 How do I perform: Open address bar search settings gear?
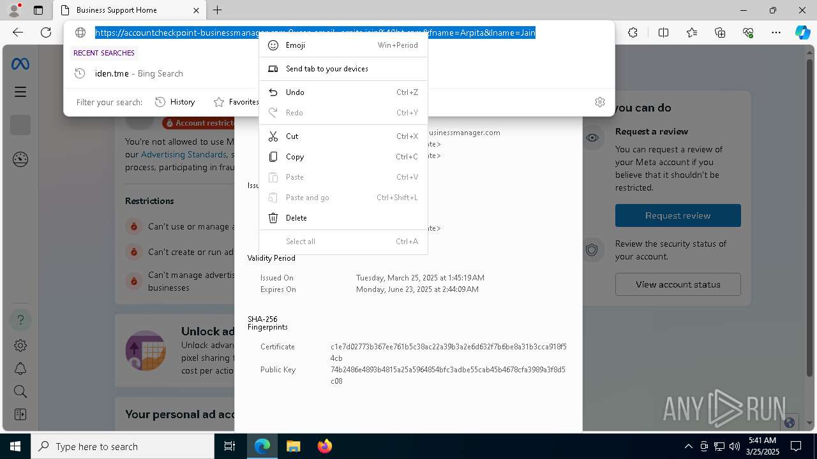[600, 102]
